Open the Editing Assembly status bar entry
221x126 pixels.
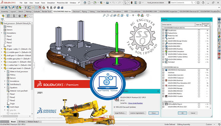click(x=184, y=124)
